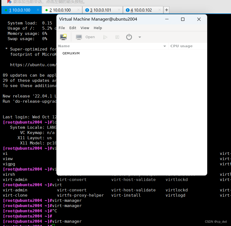Image resolution: width=231 pixels, height=226 pixels.
Task: Close the 10.0.0.102 session tab
Action: point(159,10)
